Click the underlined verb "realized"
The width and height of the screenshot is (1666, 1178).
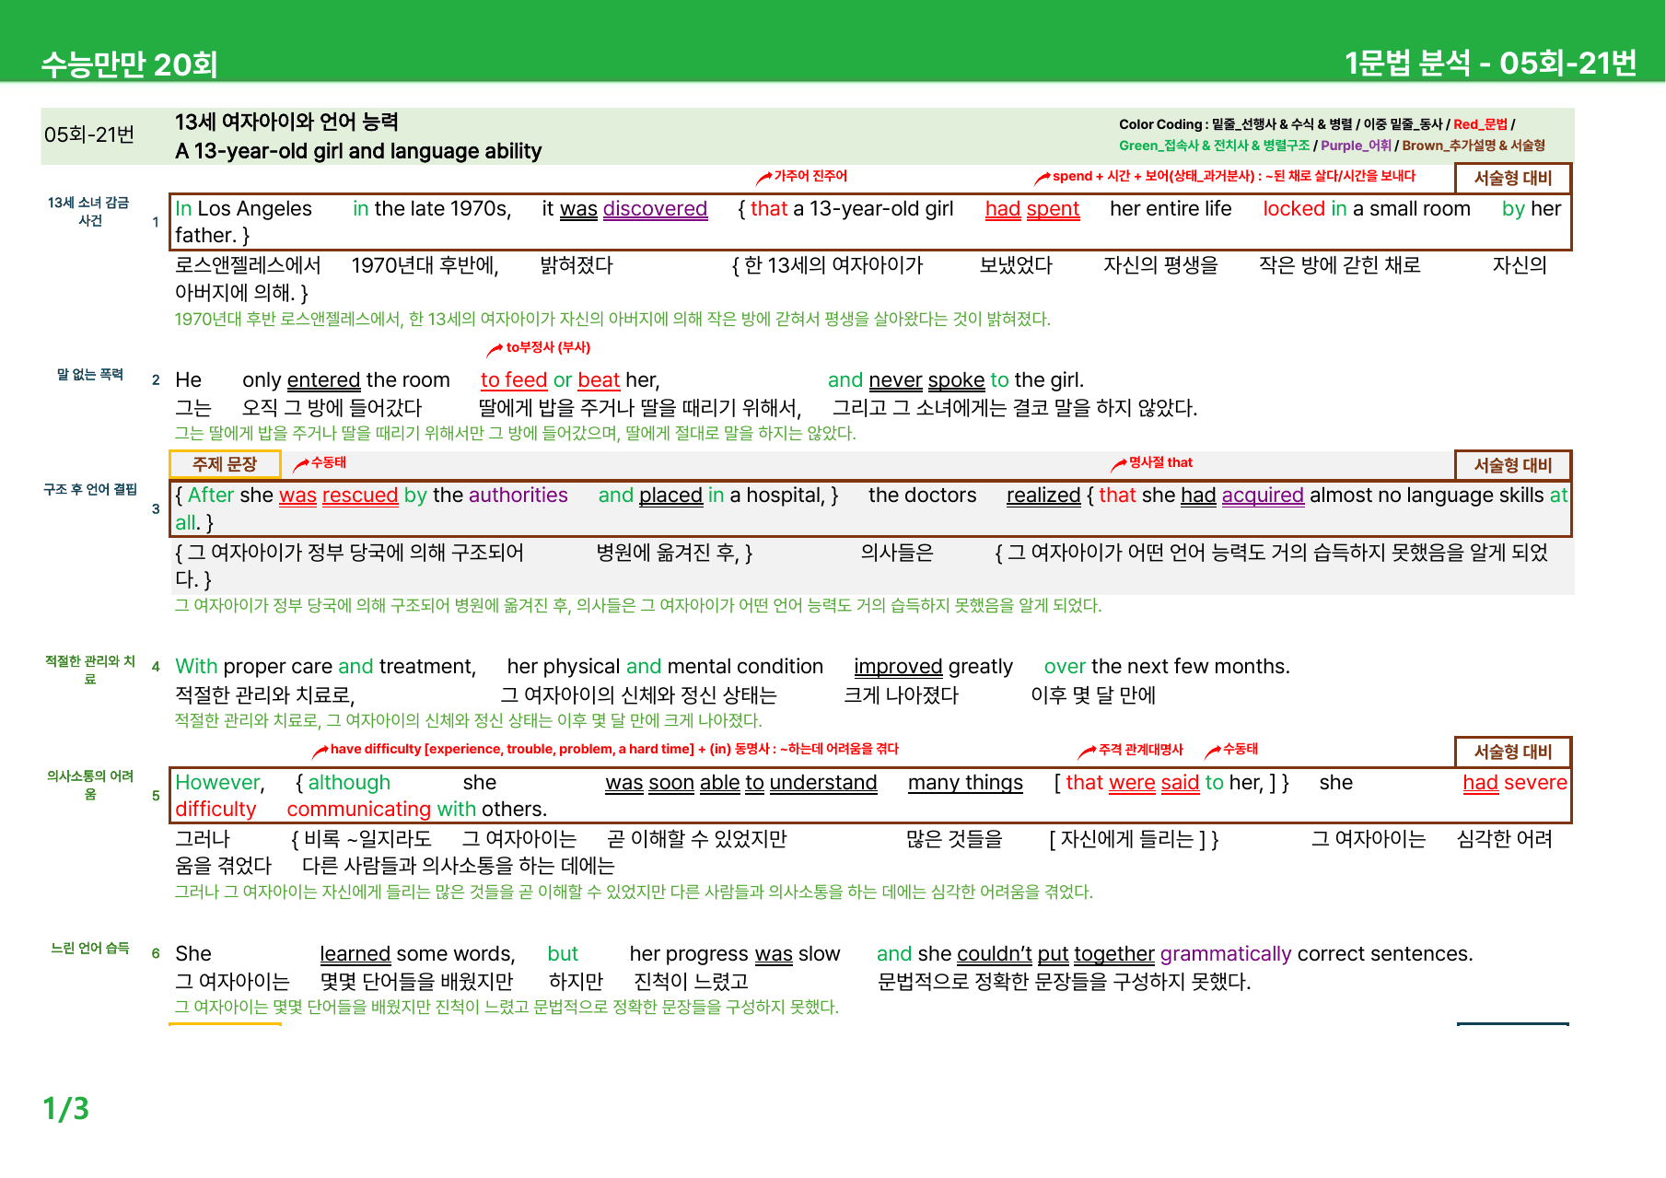pos(1043,496)
